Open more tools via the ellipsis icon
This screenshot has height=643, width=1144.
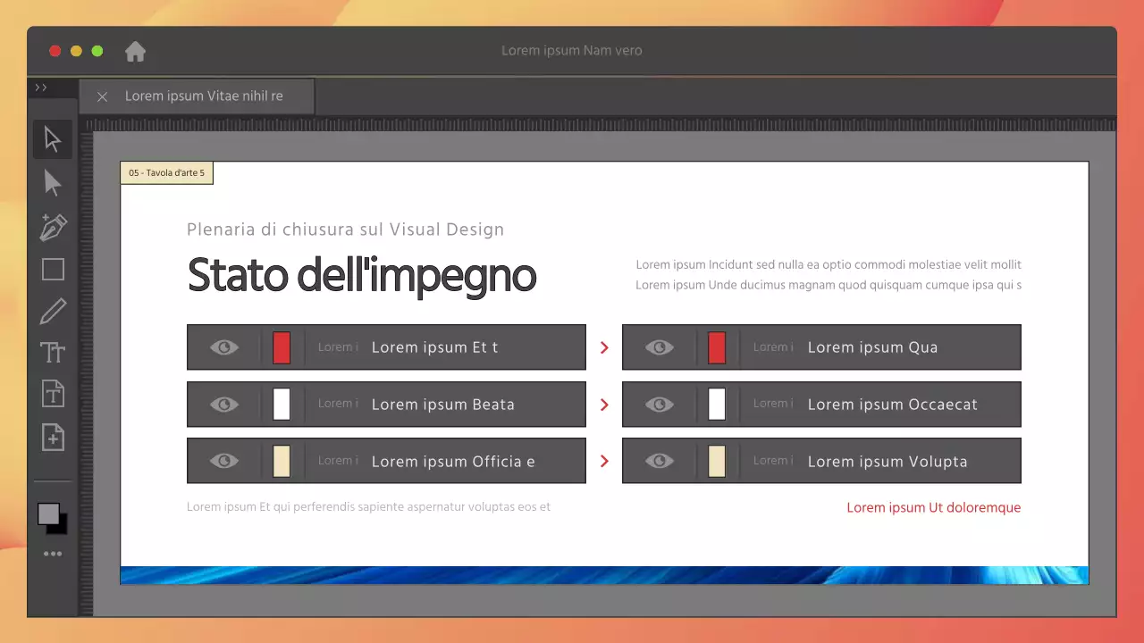point(52,553)
